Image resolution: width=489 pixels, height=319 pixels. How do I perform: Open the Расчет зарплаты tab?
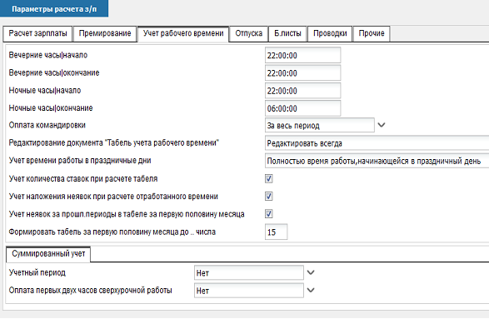37,33
